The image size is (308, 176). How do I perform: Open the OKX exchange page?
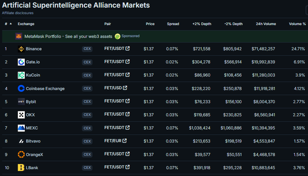tap(30, 115)
